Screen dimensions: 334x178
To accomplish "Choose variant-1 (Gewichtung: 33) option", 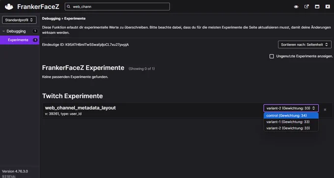I will pyautogui.click(x=291, y=122).
